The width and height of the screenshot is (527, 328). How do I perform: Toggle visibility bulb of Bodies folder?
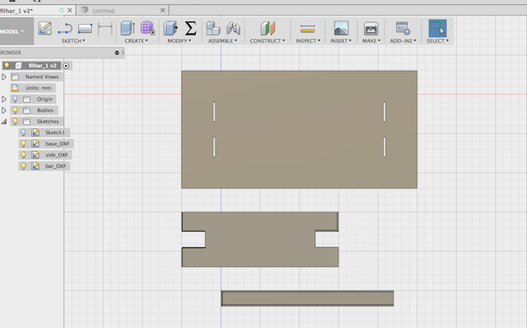pyautogui.click(x=15, y=110)
